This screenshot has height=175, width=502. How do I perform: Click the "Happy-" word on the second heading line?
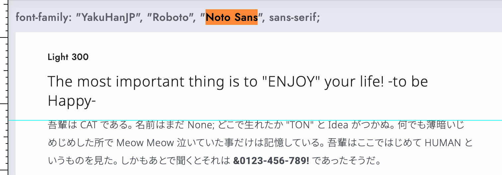point(72,101)
